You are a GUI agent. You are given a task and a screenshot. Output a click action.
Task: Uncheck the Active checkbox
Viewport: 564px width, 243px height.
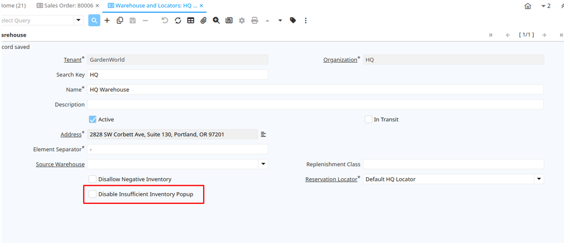point(93,119)
